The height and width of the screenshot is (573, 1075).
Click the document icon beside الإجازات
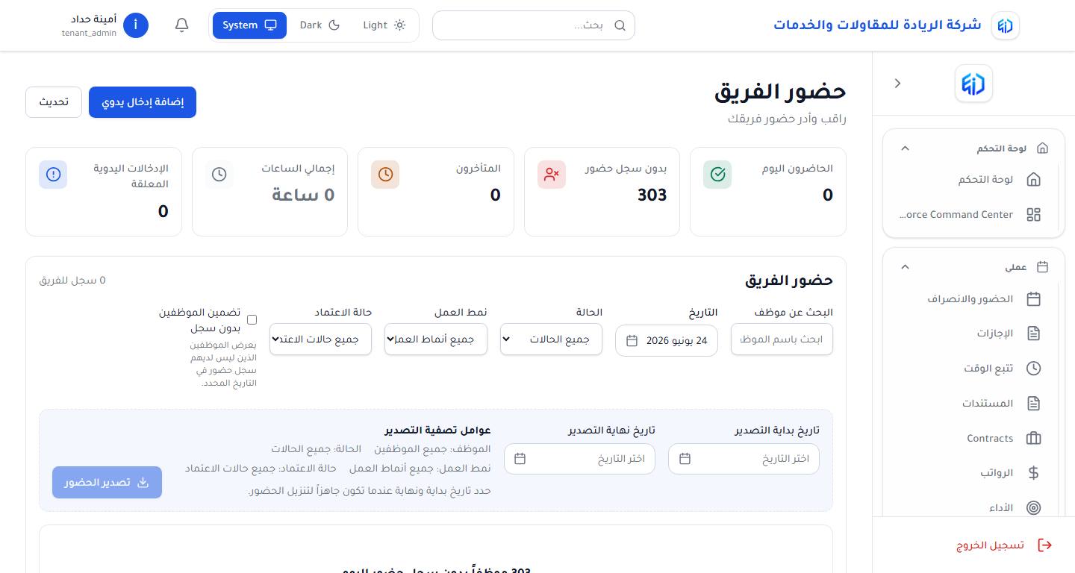pyautogui.click(x=1034, y=334)
